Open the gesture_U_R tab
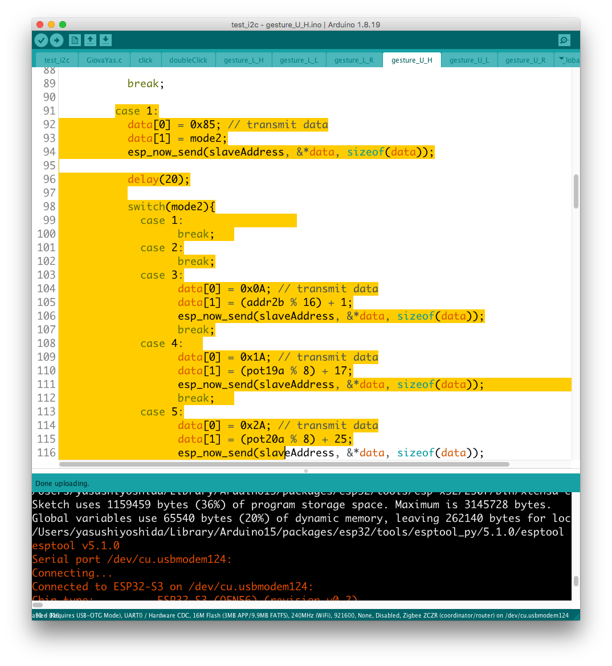Screen dimensions: 612x666 (525, 60)
